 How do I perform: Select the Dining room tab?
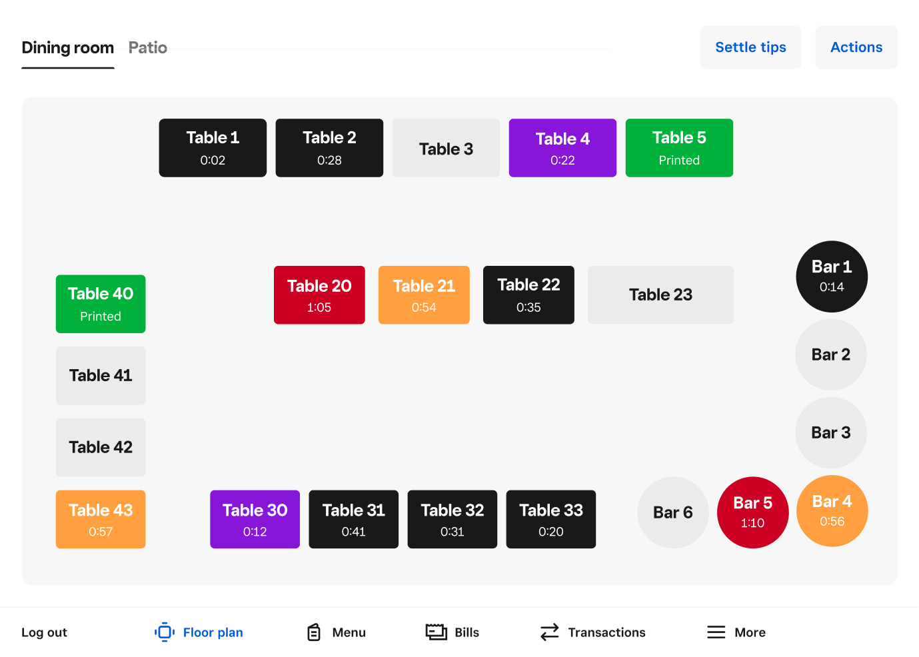68,48
